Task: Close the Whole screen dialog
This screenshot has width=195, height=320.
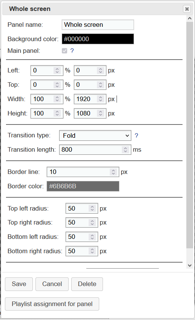Action: 187,9
